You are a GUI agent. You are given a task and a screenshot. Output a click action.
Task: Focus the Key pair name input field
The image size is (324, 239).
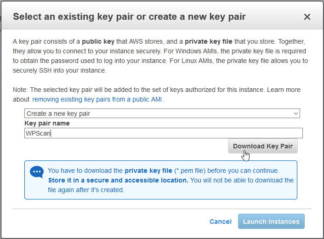tap(164, 133)
